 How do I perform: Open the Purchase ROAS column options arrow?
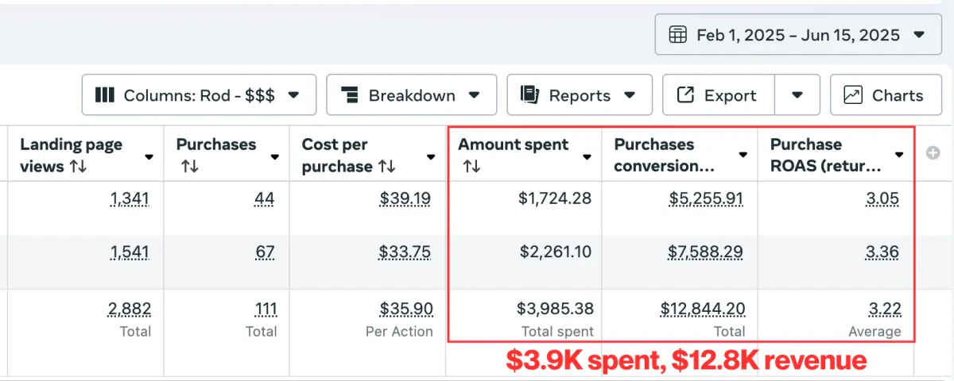pos(899,156)
